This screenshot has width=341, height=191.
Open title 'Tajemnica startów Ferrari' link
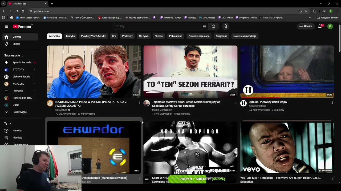pos(186,104)
